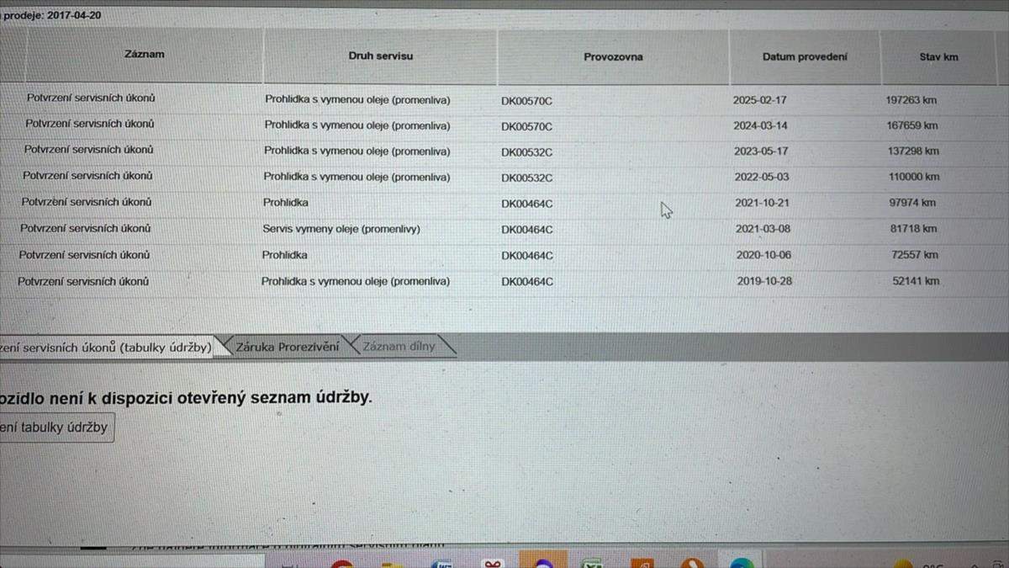The width and height of the screenshot is (1009, 568).
Task: Select the record dated 2025-02-17
Action: [x=761, y=100]
